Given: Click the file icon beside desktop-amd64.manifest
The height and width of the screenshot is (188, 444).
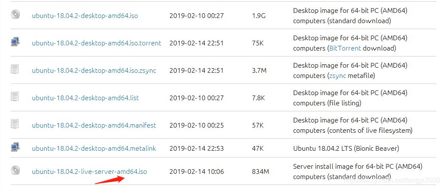Looking at the screenshot, I should click(x=15, y=124).
